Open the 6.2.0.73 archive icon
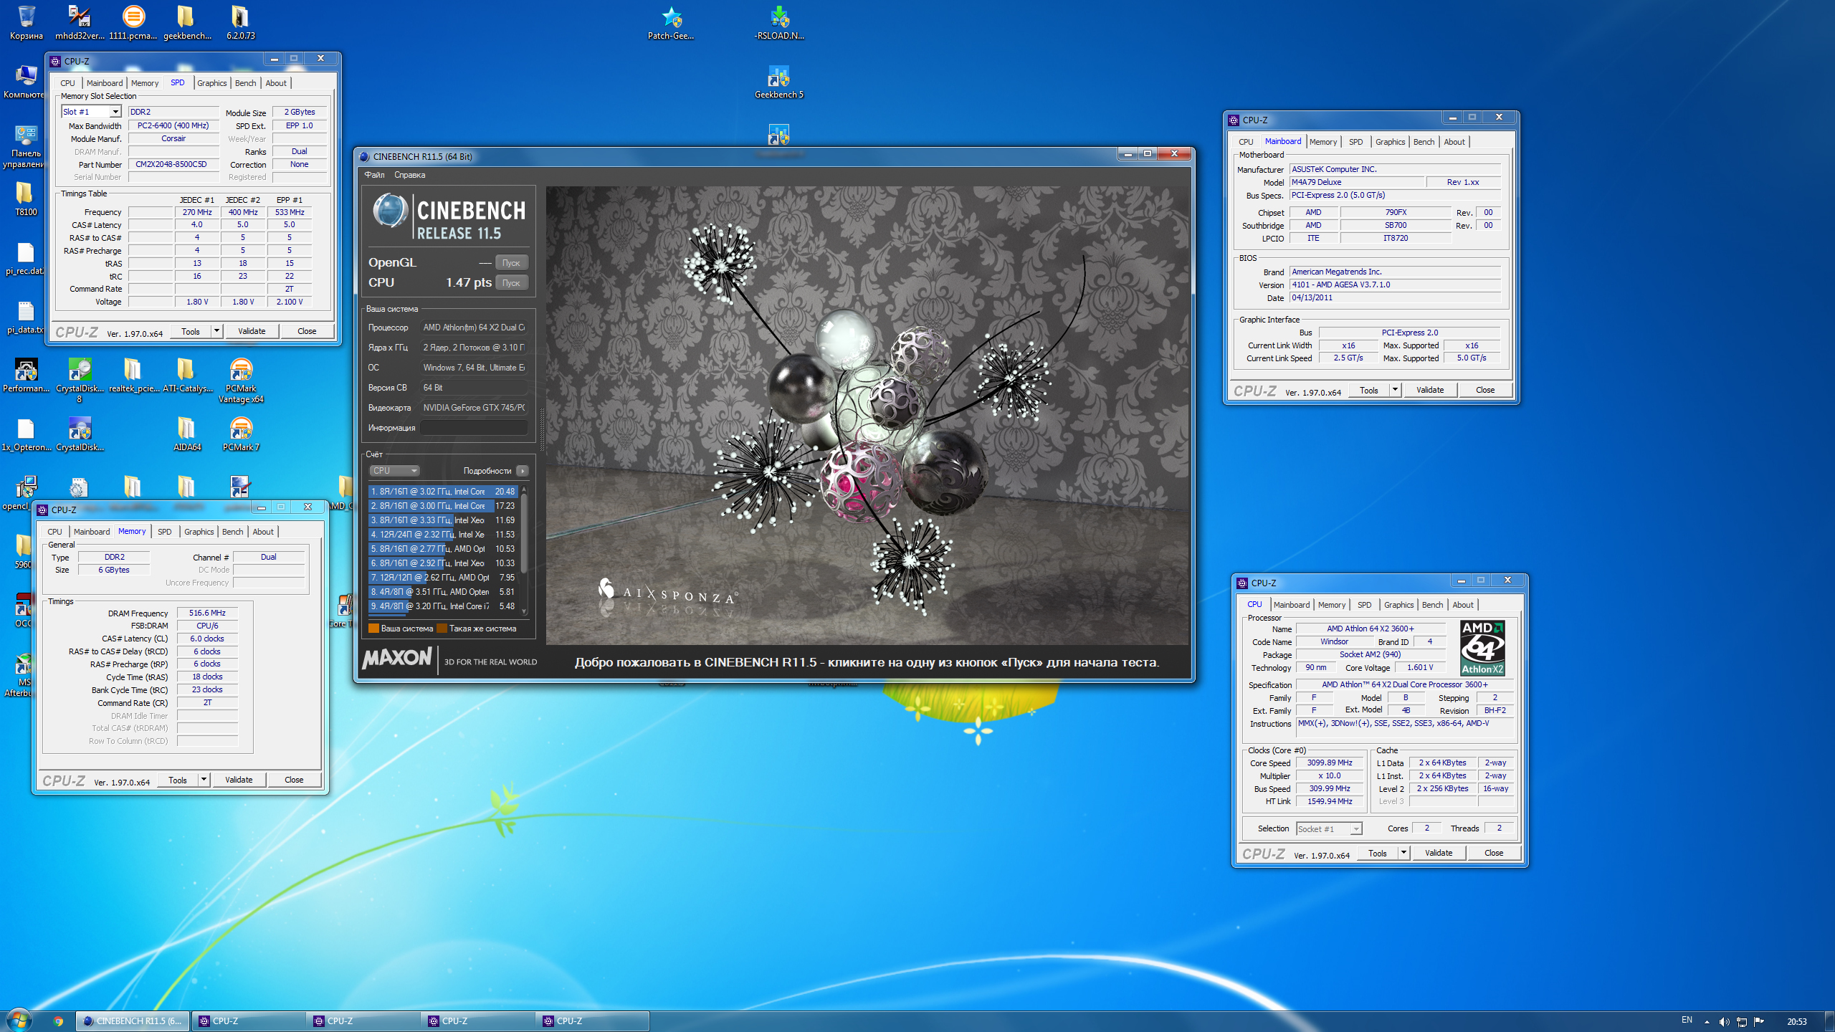Image resolution: width=1835 pixels, height=1032 pixels. [240, 21]
